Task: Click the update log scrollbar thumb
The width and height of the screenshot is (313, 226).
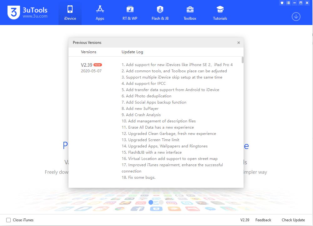Action: tap(243, 60)
